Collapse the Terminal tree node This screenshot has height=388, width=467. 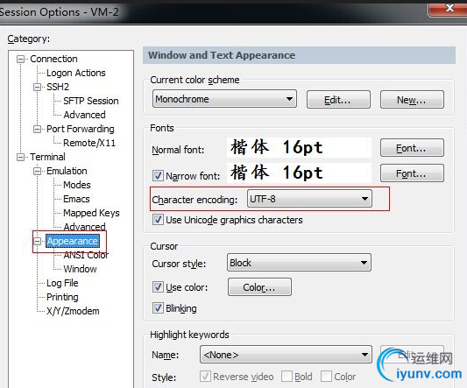click(x=20, y=157)
